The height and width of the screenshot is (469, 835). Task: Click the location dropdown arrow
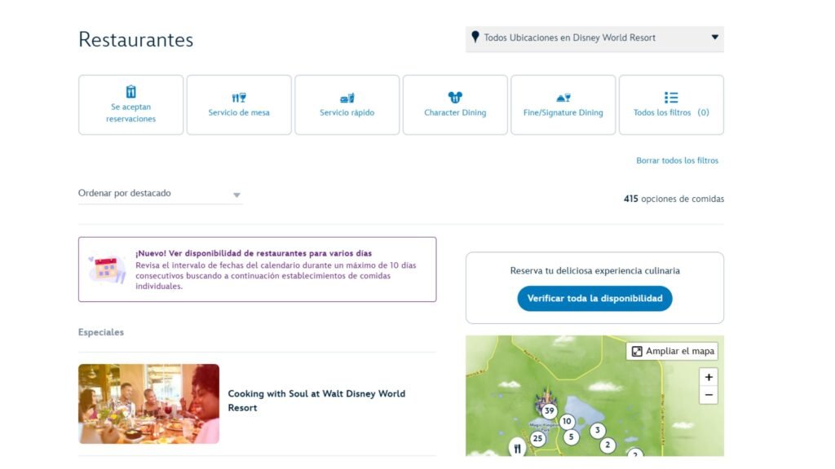pos(714,37)
